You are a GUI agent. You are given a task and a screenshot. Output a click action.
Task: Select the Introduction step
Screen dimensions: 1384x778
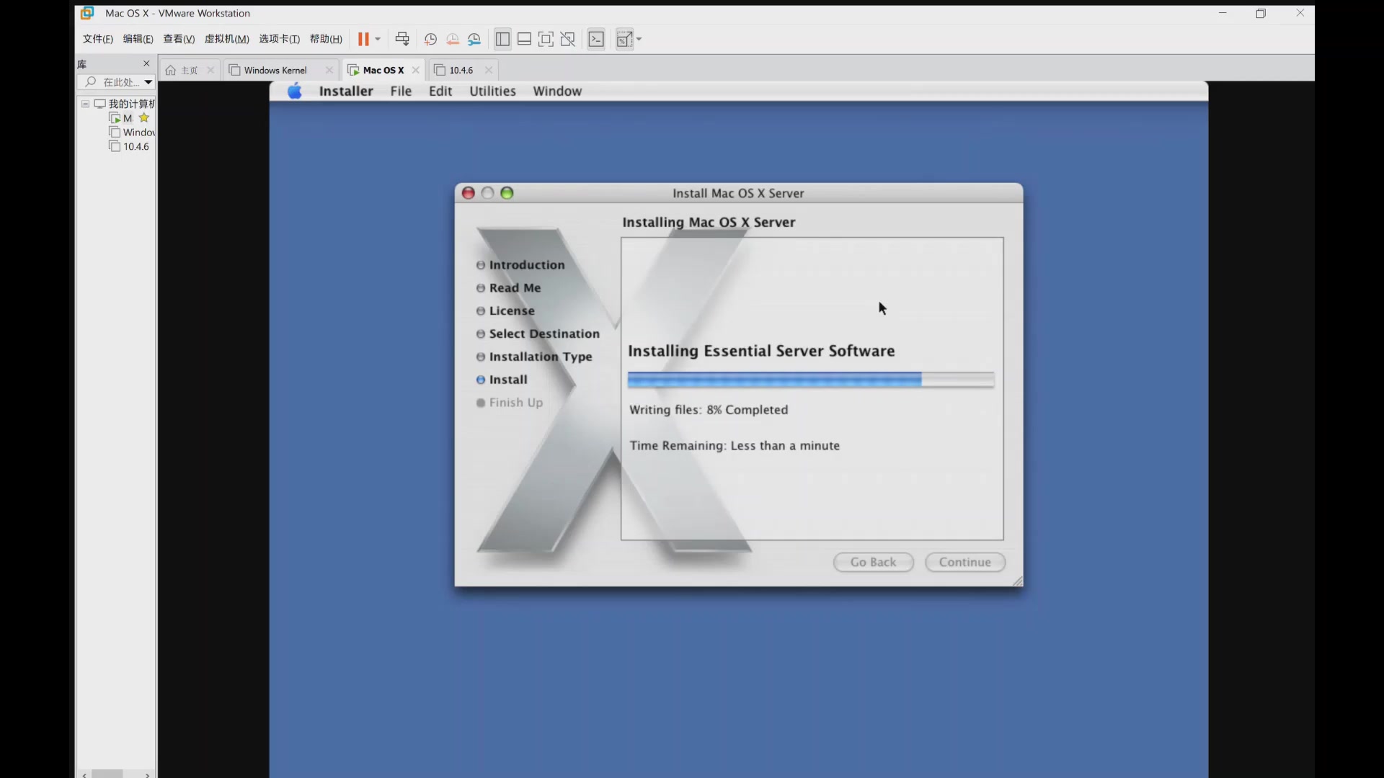point(520,265)
